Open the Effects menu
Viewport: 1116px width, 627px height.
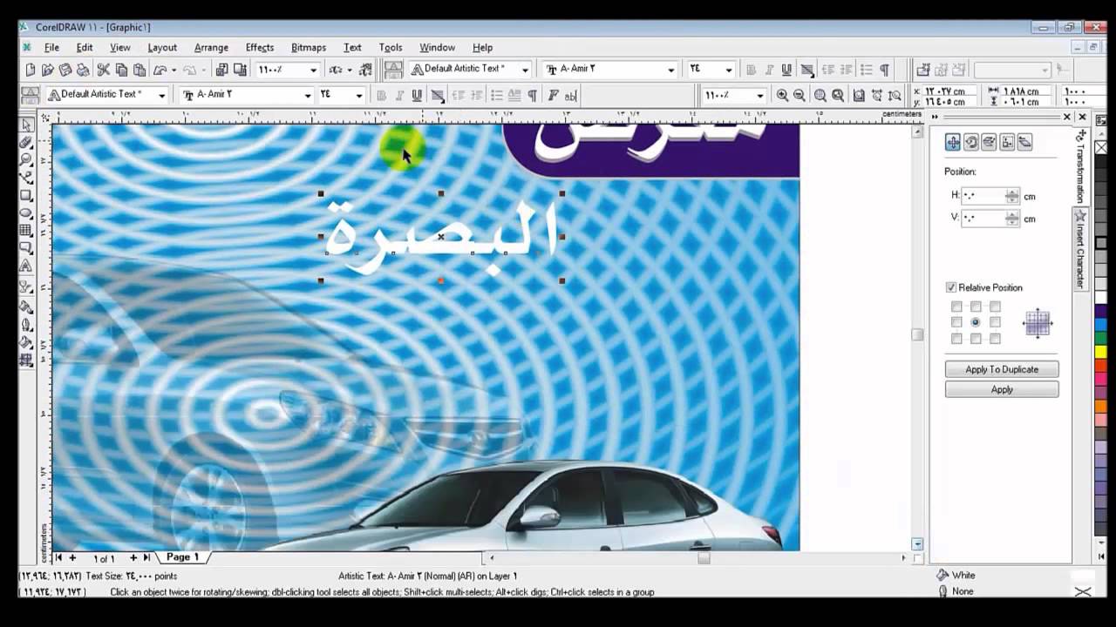pyautogui.click(x=260, y=47)
